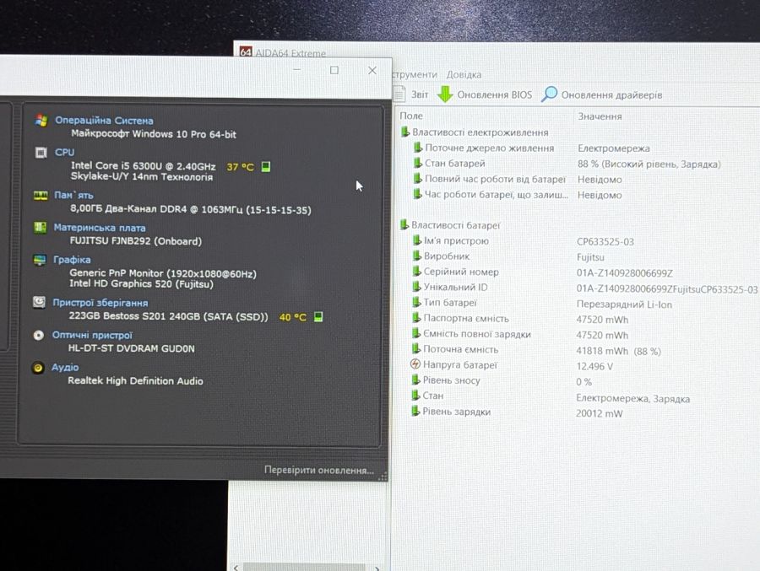760x571 pixels.
Task: Click the memory module icon beside Пам'ять
Action: click(x=41, y=195)
